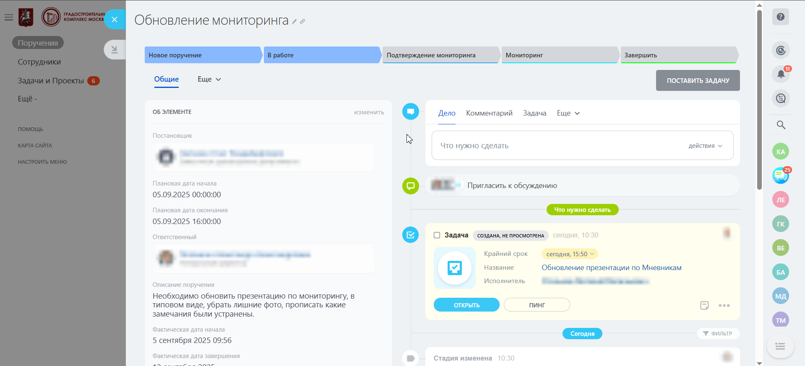Click the Сегодня date badge
The image size is (805, 366).
pos(582,333)
